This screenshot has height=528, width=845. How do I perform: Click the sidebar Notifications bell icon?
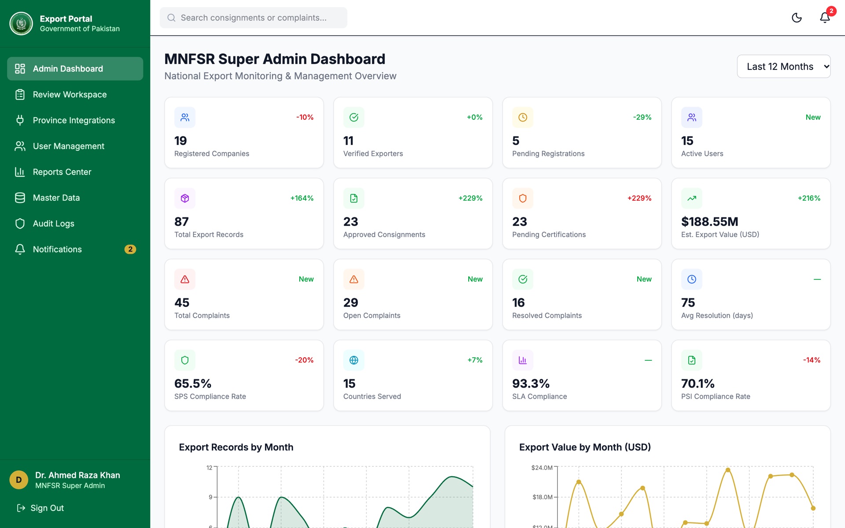pos(20,249)
